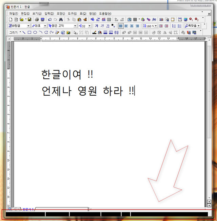
Task: Change line color with the pen icon
Action: pyautogui.click(x=94, y=33)
